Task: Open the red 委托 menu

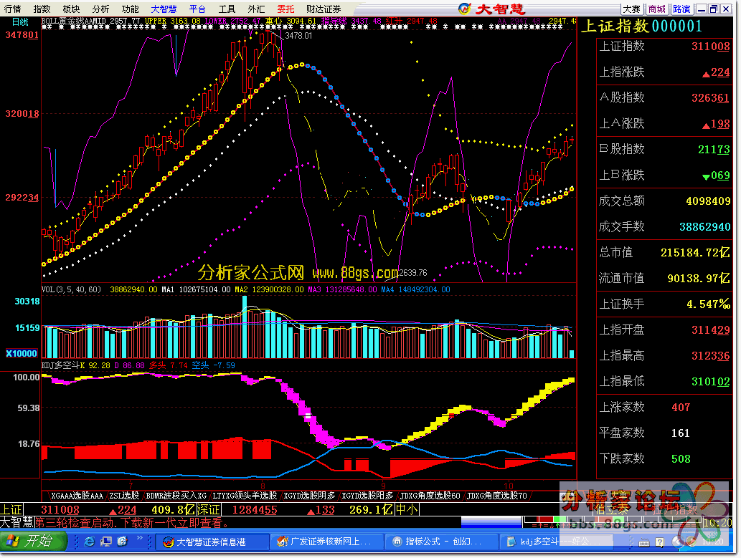Action: point(285,9)
